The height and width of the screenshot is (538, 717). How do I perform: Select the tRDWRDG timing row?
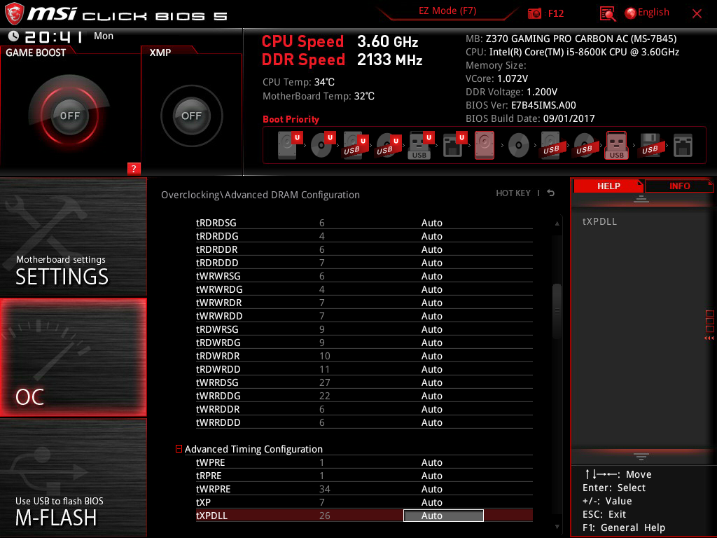click(x=364, y=342)
